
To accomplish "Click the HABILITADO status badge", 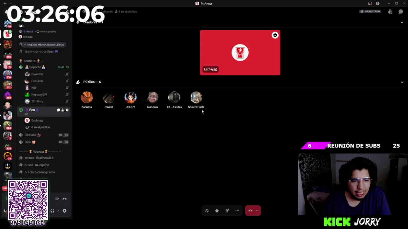I will pyautogui.click(x=370, y=11).
